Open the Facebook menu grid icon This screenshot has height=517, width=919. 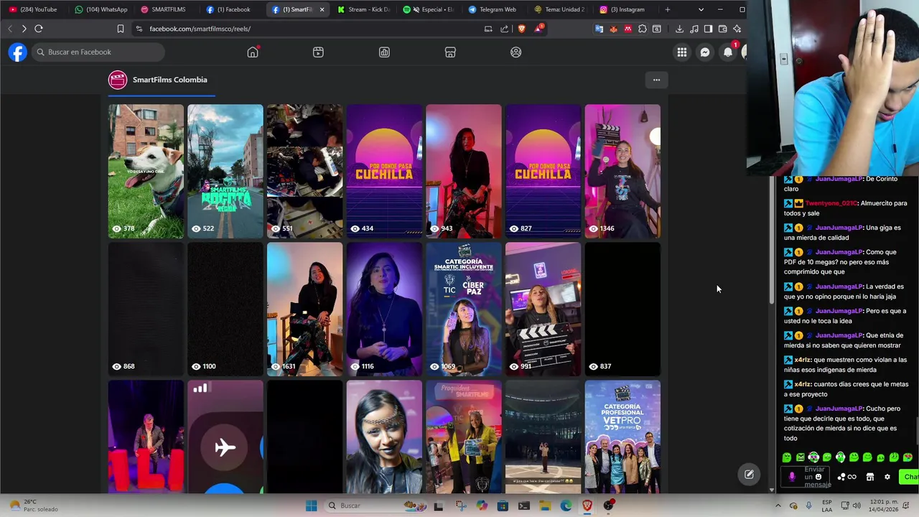[682, 52]
